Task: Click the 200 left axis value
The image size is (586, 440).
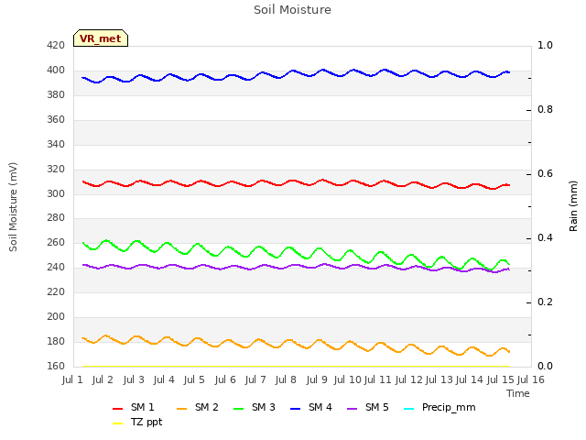Action: coord(56,316)
